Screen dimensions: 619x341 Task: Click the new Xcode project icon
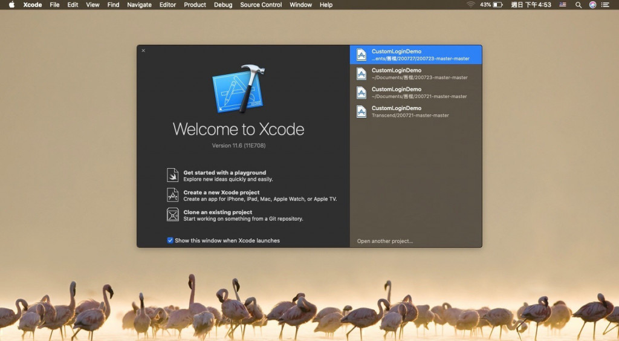point(172,195)
